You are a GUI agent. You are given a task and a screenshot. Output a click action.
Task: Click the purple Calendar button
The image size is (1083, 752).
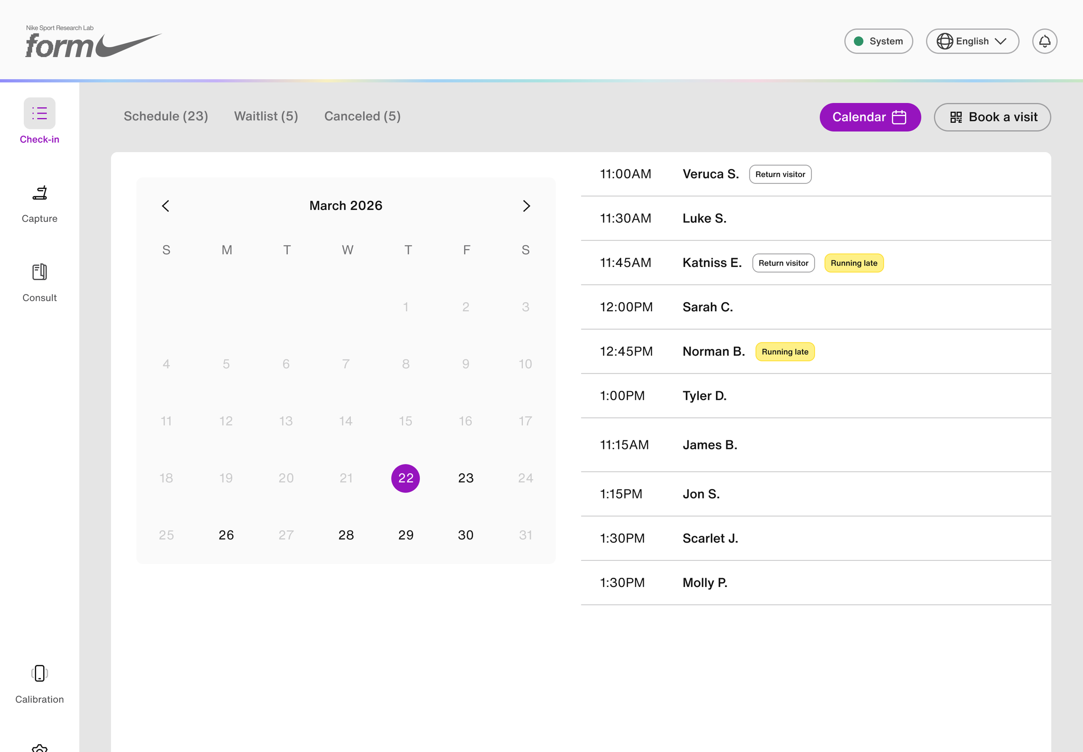(870, 117)
